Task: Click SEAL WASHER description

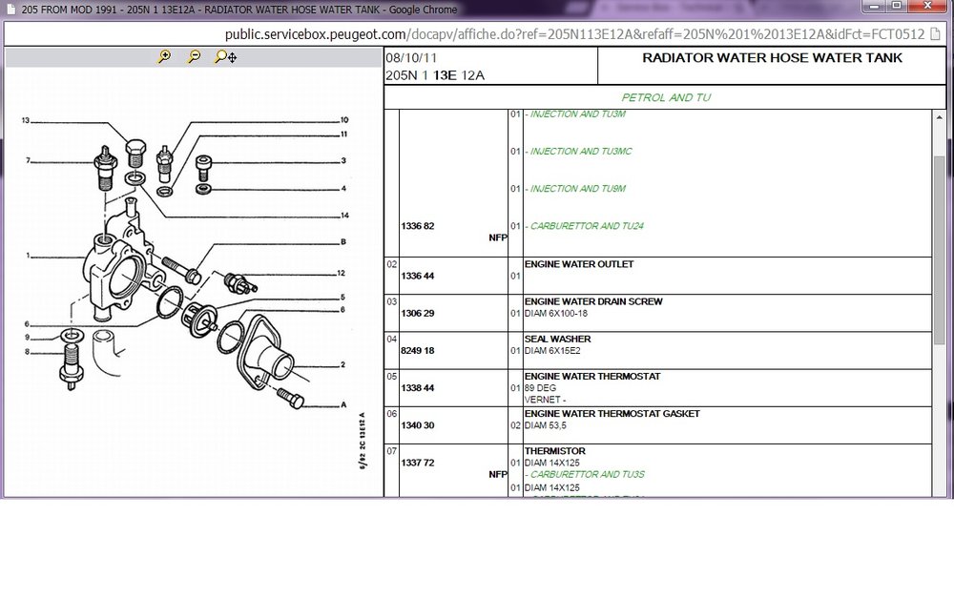Action: pyautogui.click(x=557, y=339)
